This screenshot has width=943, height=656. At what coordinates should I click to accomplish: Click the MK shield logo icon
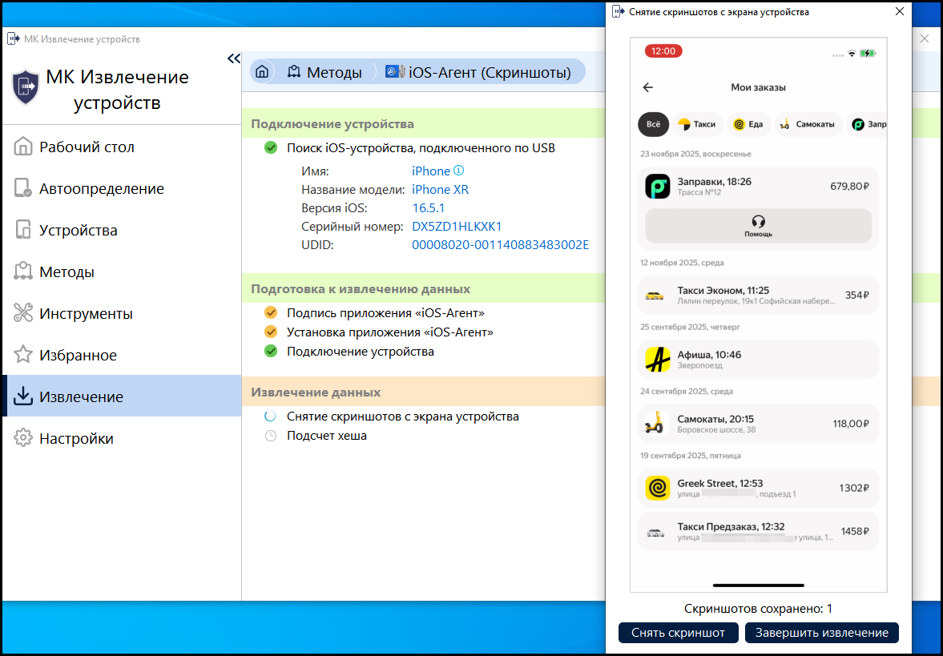(26, 88)
